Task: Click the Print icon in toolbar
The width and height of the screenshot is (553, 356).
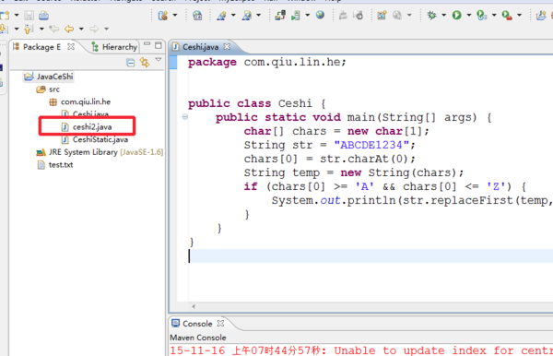Action: [43, 15]
